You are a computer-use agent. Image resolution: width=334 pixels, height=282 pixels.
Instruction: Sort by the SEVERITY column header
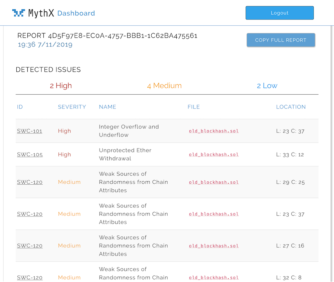[x=72, y=107]
